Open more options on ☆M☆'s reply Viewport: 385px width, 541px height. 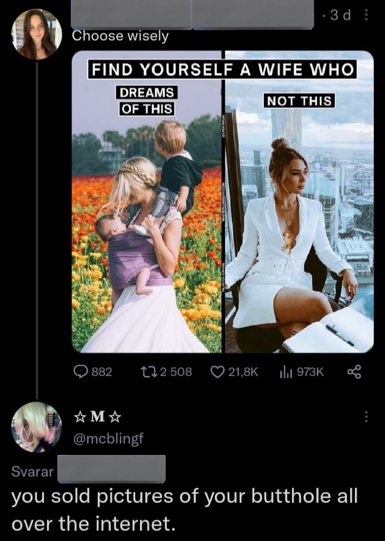pyautogui.click(x=364, y=417)
